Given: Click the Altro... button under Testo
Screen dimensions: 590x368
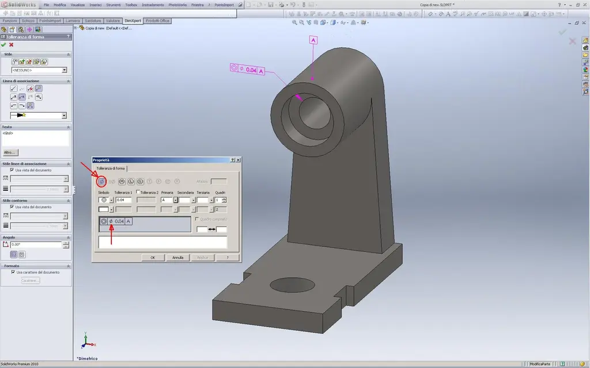Looking at the screenshot, I should pyautogui.click(x=10, y=152).
